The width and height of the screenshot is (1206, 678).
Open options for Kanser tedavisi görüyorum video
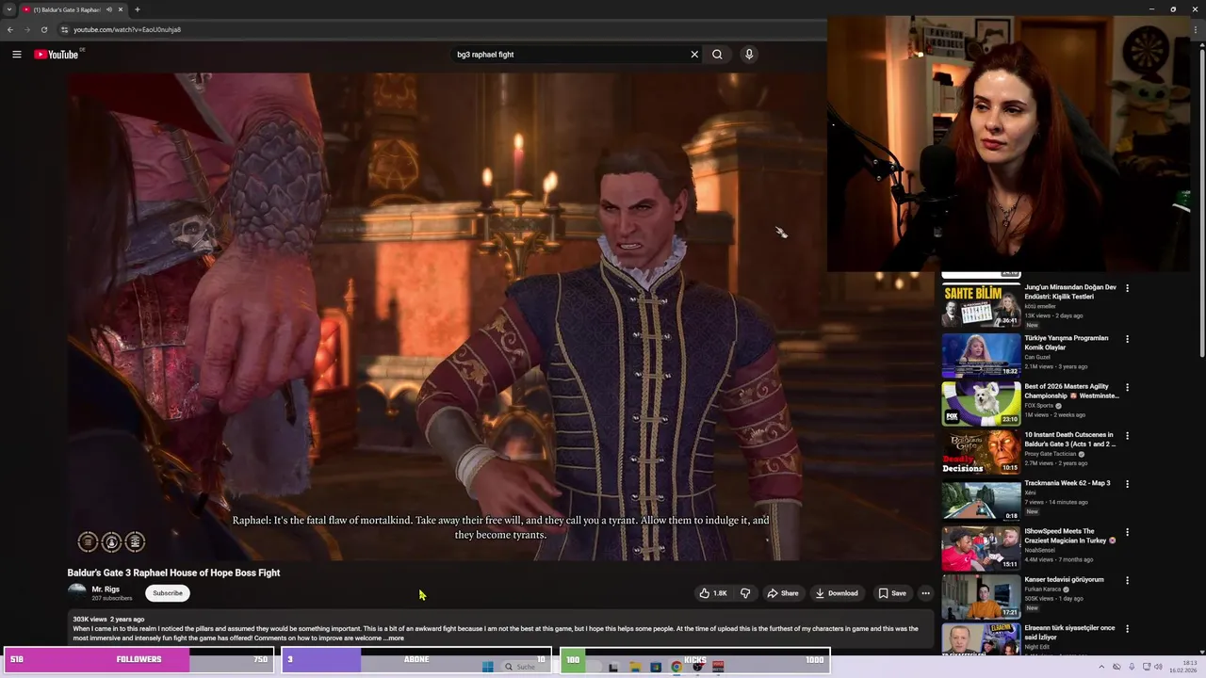pyautogui.click(x=1127, y=580)
